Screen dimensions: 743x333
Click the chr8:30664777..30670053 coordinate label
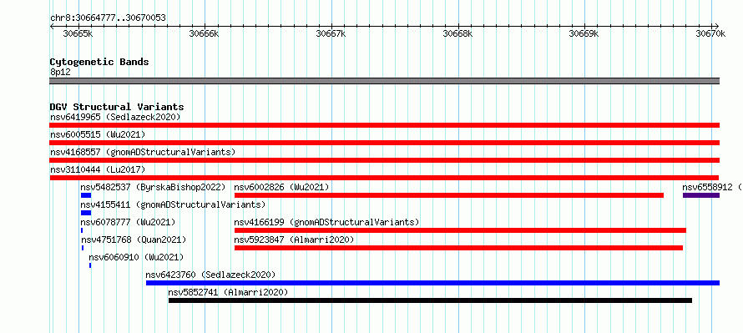click(108, 18)
